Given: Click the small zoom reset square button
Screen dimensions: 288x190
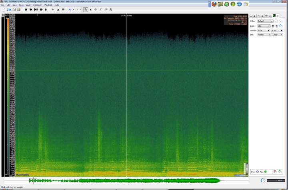Looking at the screenshot, I should (x=247, y=176).
